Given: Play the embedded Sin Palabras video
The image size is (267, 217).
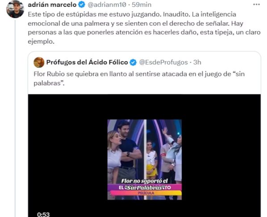Looking at the screenshot, I should click(x=144, y=160).
